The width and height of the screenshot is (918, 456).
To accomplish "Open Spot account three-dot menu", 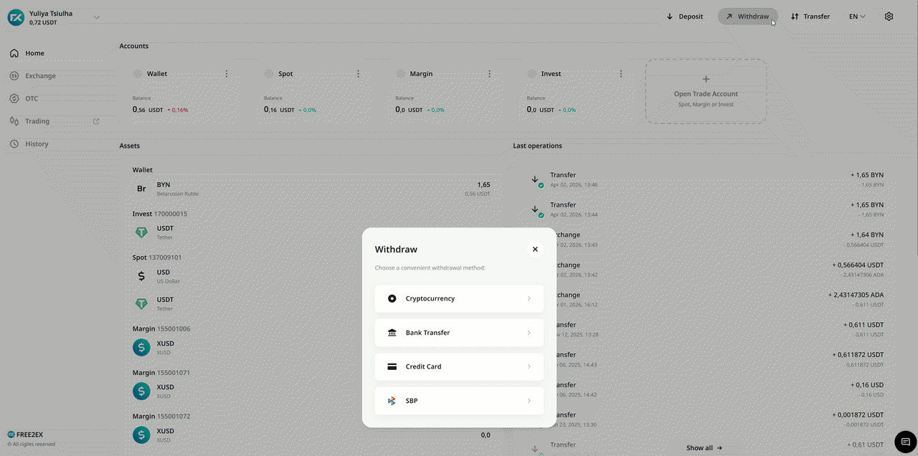I will pos(358,74).
